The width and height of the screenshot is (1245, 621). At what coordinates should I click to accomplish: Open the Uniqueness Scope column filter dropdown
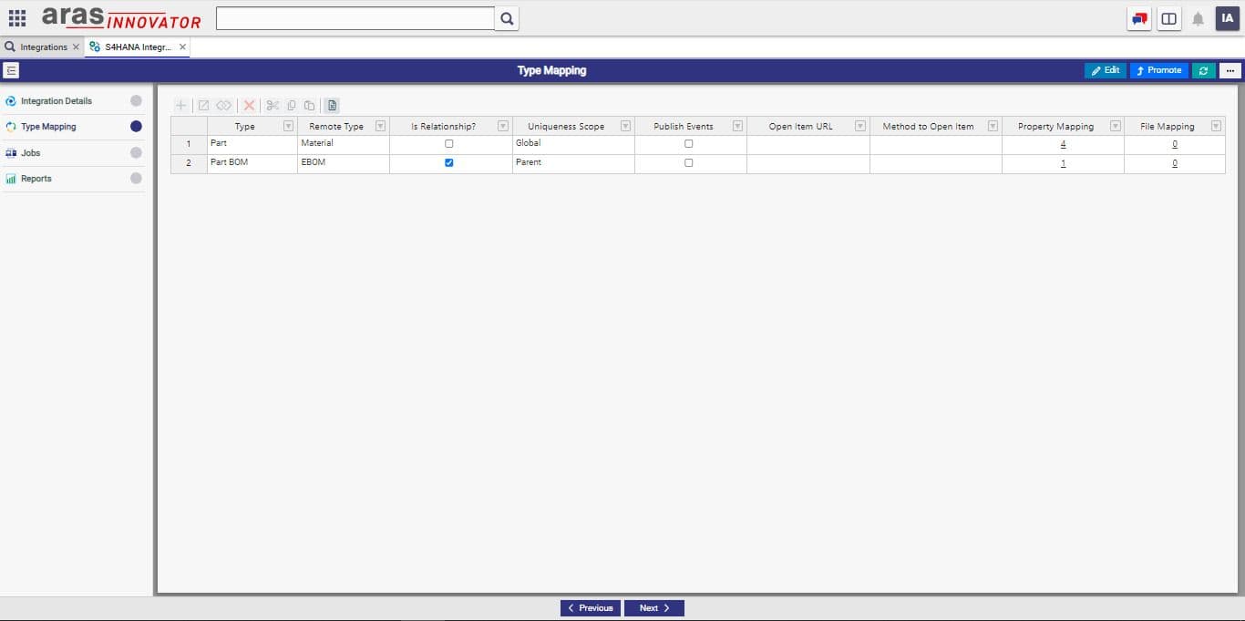click(x=625, y=126)
